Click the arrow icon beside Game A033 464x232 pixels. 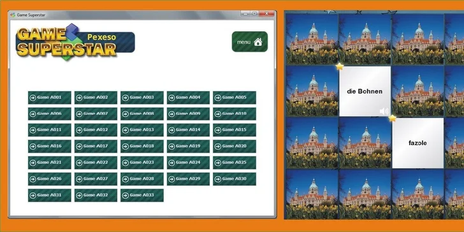pyautogui.click(x=126, y=196)
